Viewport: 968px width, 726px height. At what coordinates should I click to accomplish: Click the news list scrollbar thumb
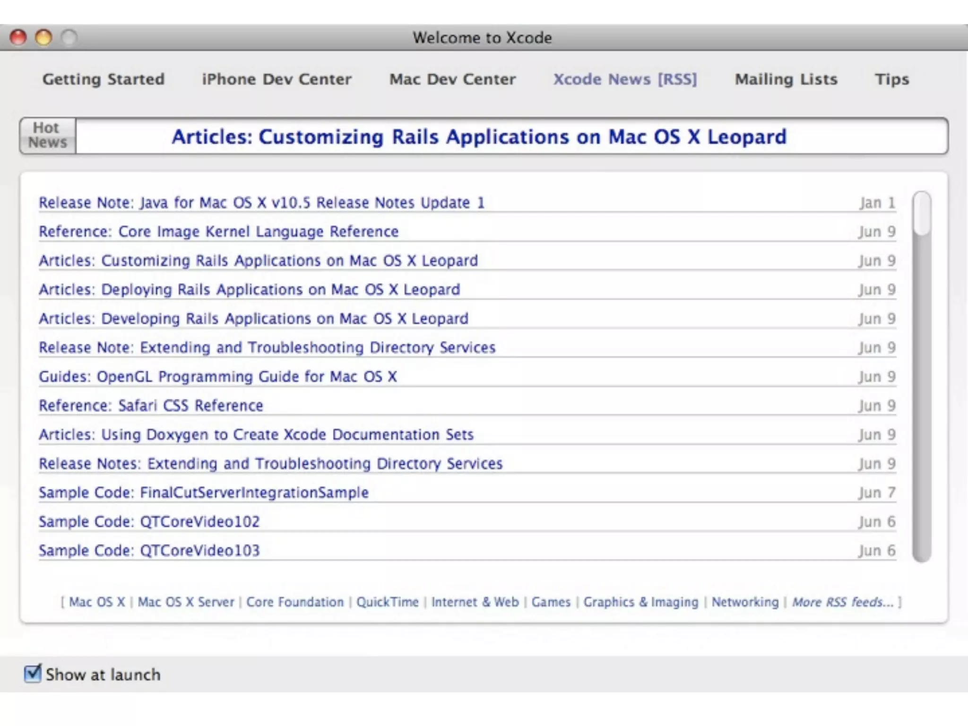pyautogui.click(x=922, y=213)
